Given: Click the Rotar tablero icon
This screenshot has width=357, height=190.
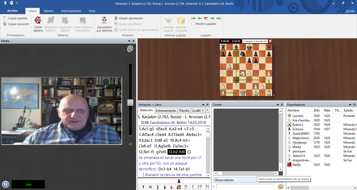Looking at the screenshot, I should click(38, 20).
